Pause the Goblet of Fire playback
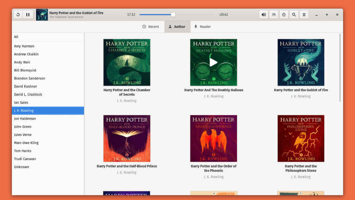 tap(28, 14)
